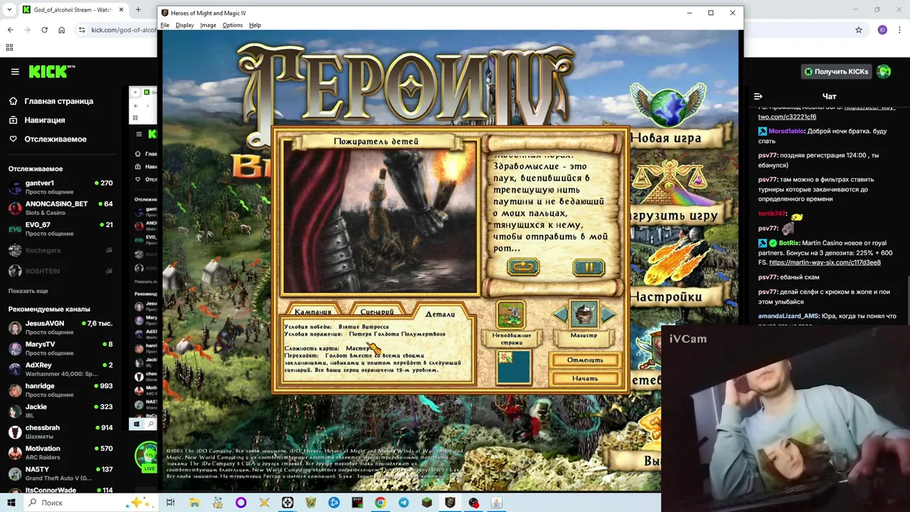Open the martin-way-six.com chat link
Screen dimensions: 910x512
tap(825, 262)
